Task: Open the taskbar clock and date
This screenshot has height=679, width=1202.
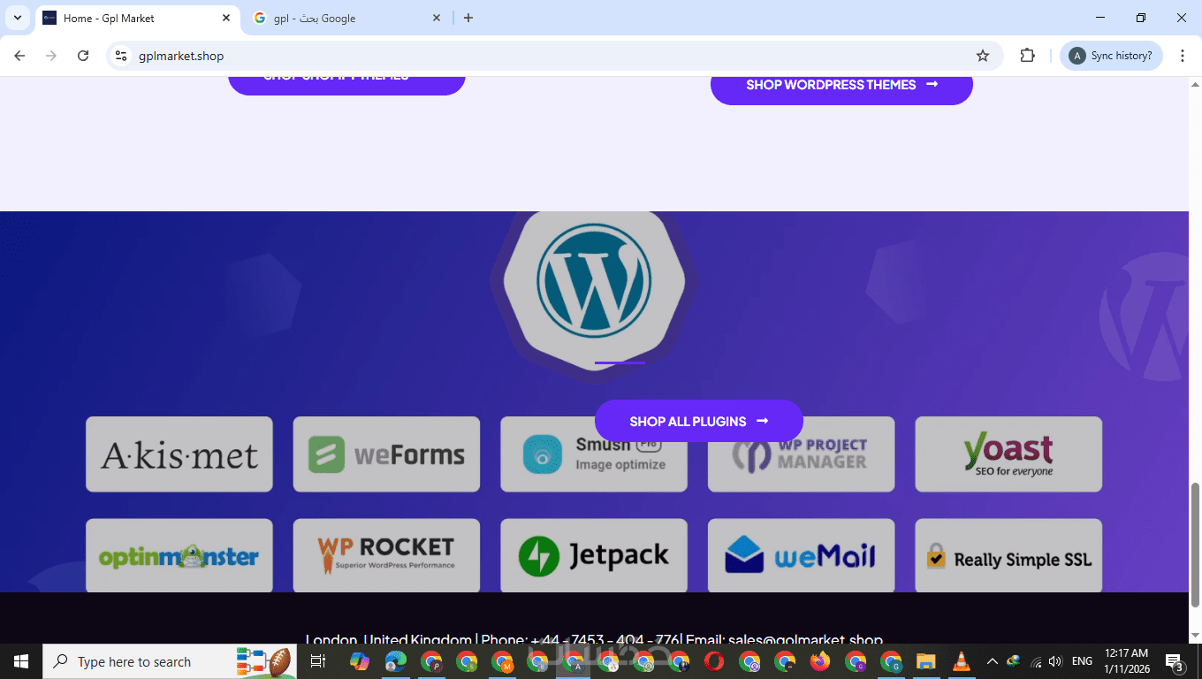Action: 1126,661
